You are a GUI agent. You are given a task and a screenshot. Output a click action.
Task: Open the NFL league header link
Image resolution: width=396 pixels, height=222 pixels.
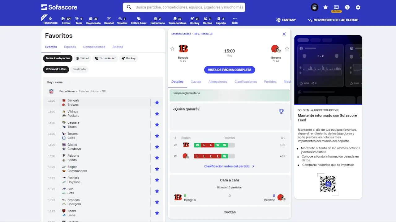[x=105, y=91]
